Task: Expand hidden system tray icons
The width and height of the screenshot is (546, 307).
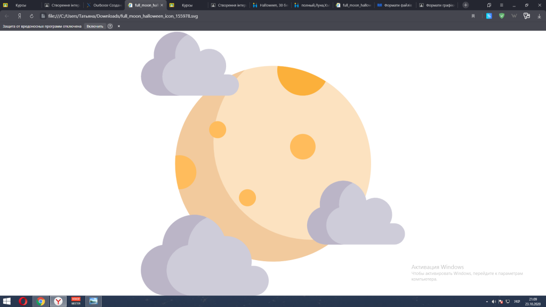Action: click(x=487, y=301)
